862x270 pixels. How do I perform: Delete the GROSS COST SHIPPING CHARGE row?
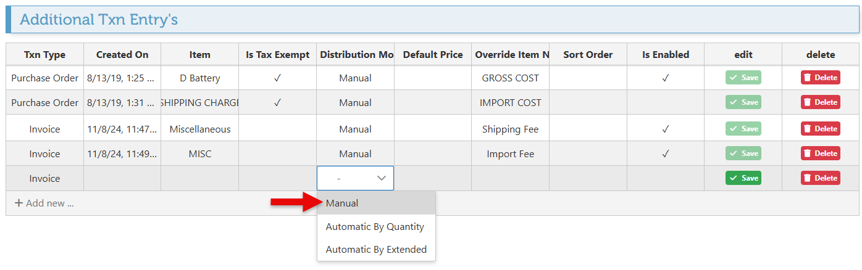click(820, 102)
